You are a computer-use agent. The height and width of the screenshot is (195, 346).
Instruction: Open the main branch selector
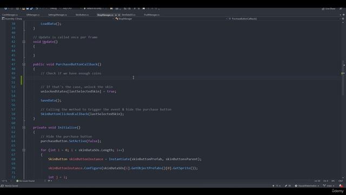click(x=329, y=186)
